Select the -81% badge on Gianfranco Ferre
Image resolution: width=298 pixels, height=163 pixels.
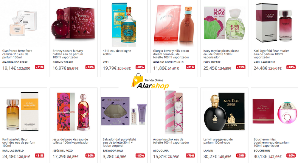(40, 67)
